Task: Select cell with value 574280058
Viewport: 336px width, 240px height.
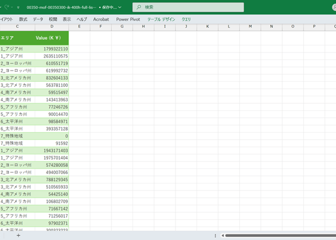Action: [52, 165]
